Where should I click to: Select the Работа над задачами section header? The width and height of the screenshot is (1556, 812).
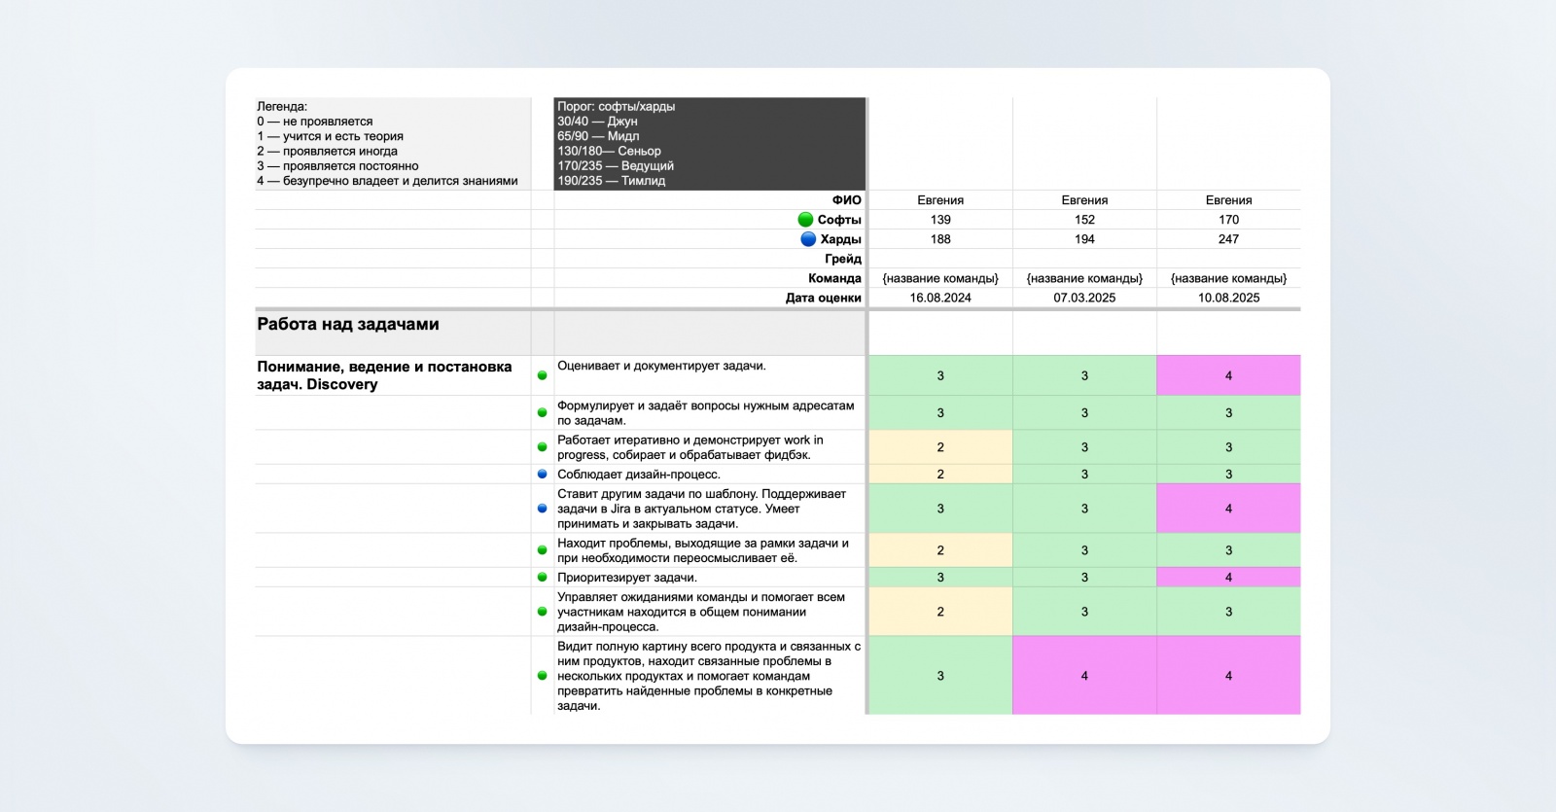tap(393, 333)
